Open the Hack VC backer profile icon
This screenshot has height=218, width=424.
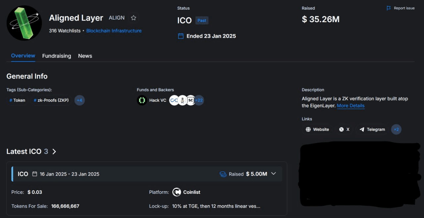pos(142,100)
